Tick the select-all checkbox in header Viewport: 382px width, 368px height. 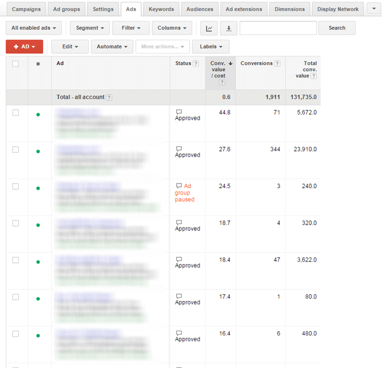tap(16, 64)
